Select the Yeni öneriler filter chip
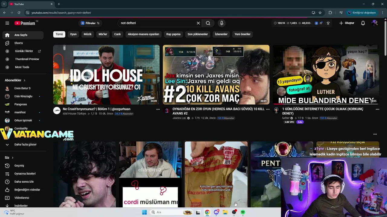This screenshot has width=387, height=217. pyautogui.click(x=242, y=34)
